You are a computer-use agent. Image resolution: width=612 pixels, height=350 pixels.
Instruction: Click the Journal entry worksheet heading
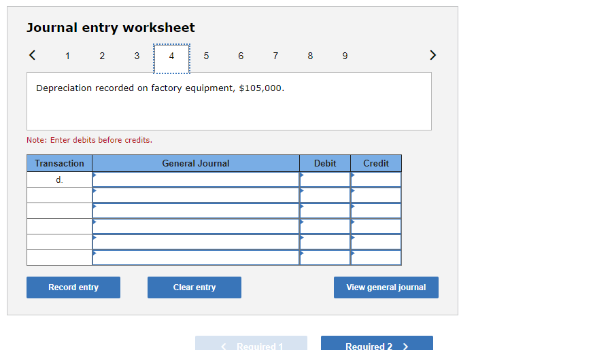click(x=111, y=28)
